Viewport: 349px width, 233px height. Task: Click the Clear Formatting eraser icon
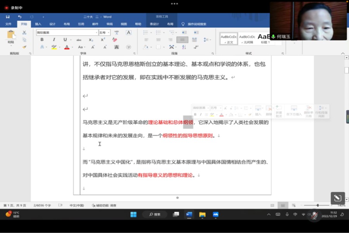[114, 40]
